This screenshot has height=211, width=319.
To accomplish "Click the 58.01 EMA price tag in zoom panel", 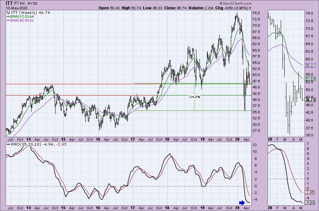I will click(310, 65).
